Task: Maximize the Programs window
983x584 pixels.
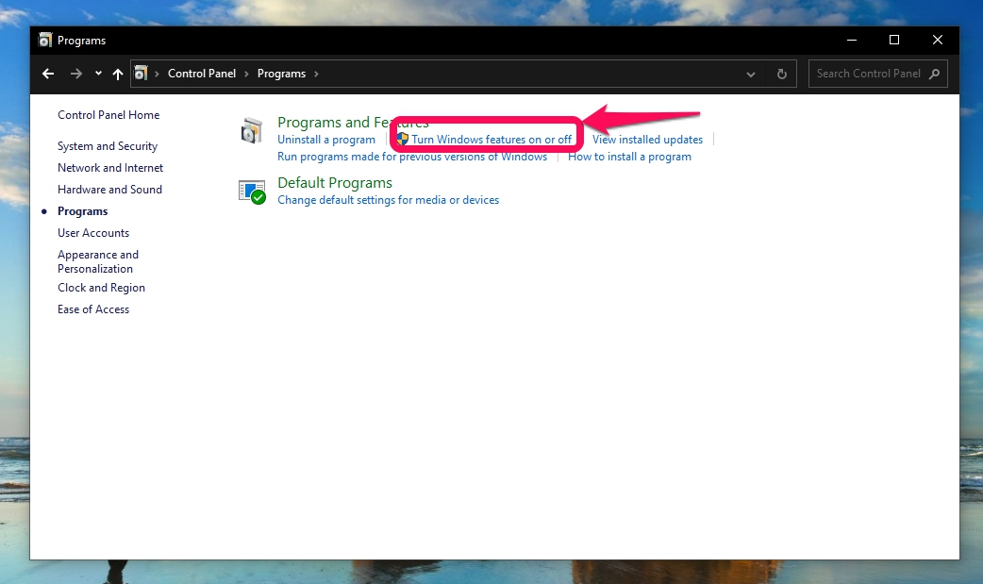Action: 894,41
